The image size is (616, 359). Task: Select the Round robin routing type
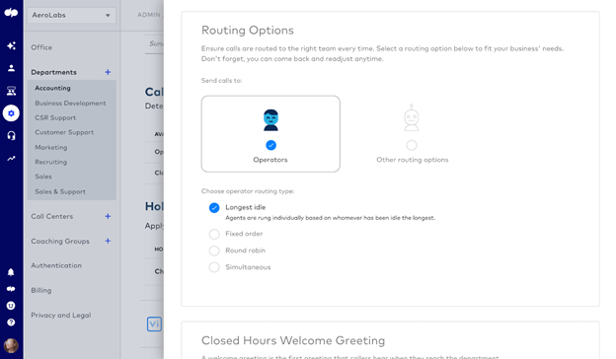click(x=214, y=251)
